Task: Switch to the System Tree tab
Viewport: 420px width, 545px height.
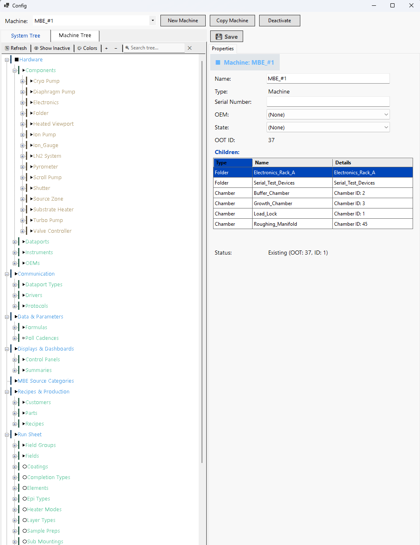Action: (26, 36)
